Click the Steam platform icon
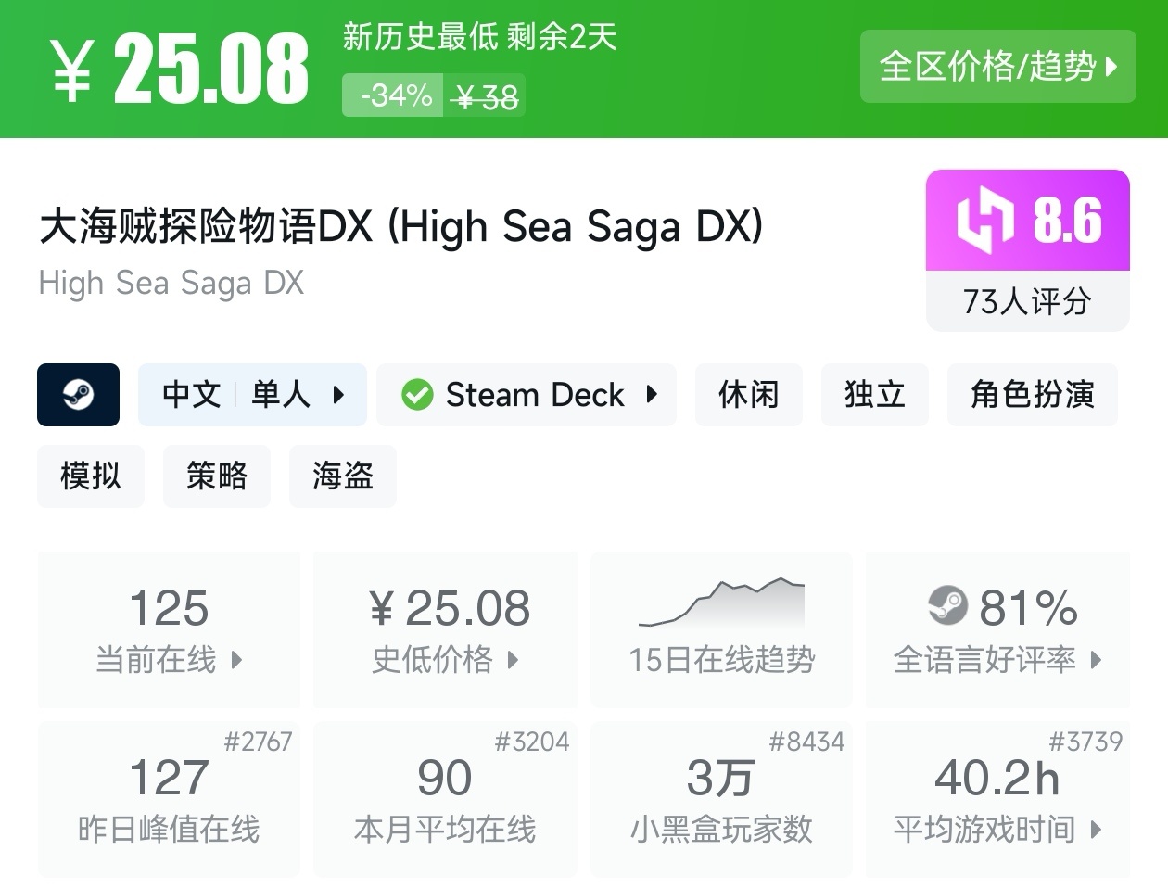The height and width of the screenshot is (888, 1168). point(78,395)
